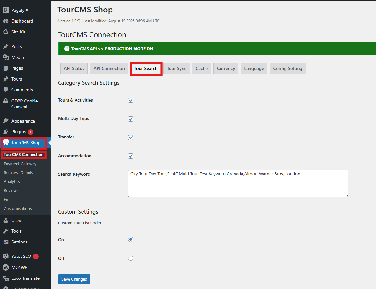
Task: Select the Tour Search tab
Action: click(146, 68)
